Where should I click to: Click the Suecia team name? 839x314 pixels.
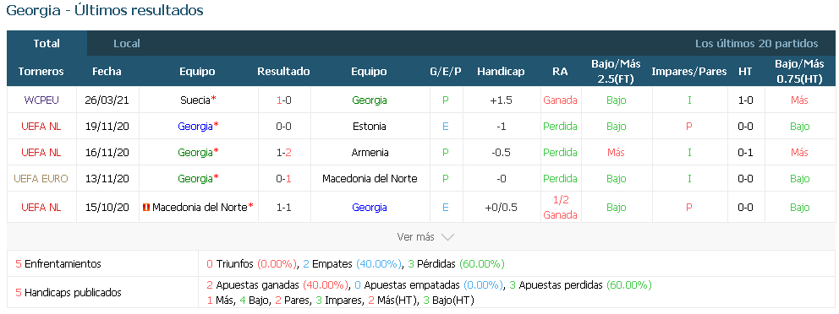195,100
